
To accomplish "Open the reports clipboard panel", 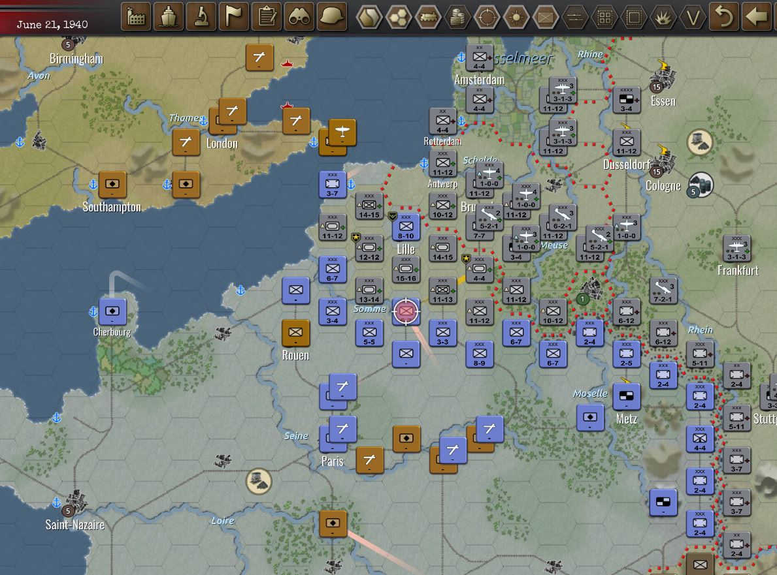I will [267, 17].
